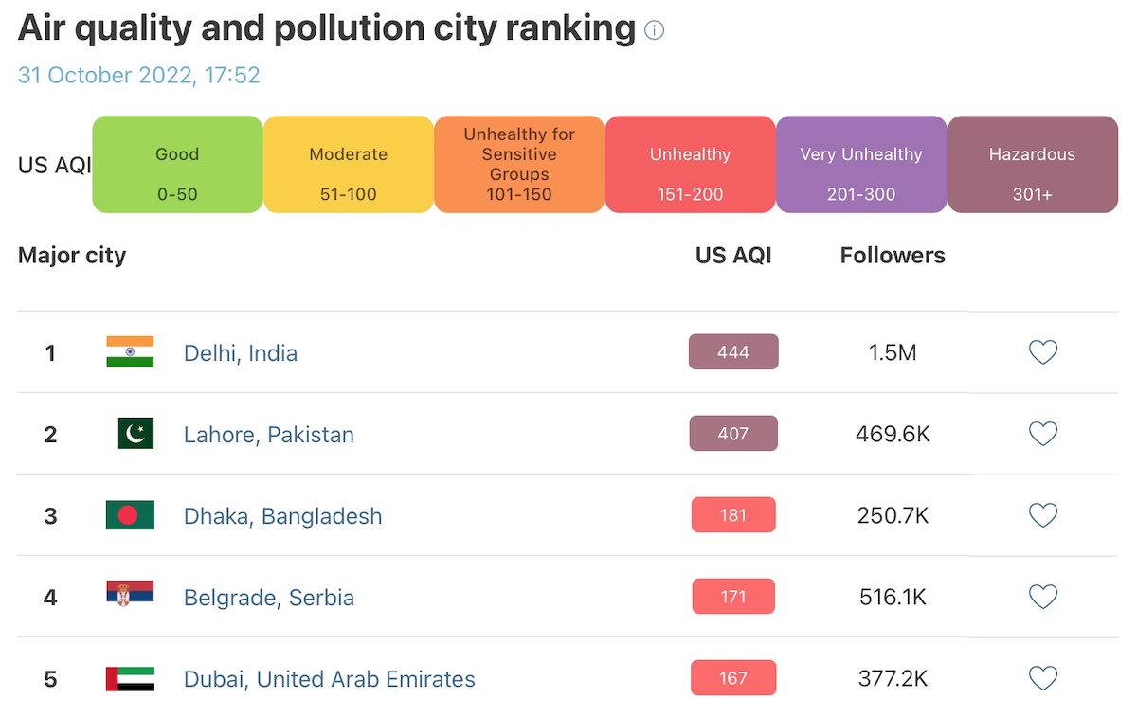Go to Dhaka, Bangladesh page
Viewport: 1137px width, 717px height.
coord(283,516)
